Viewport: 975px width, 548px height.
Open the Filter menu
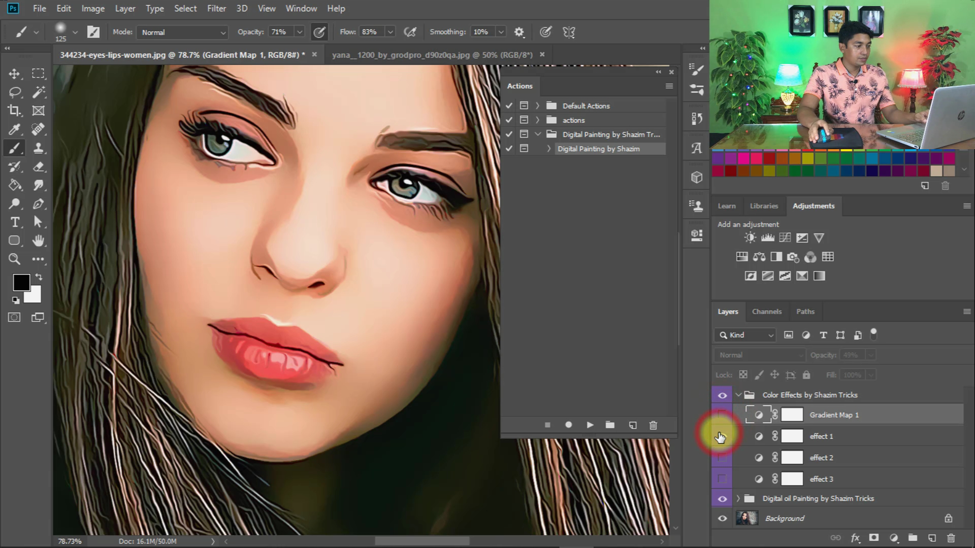216,8
